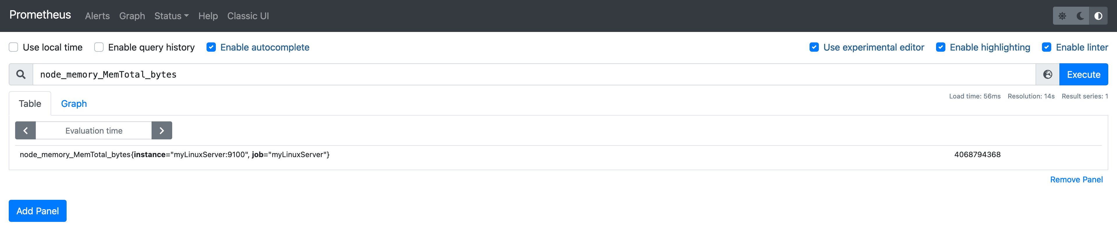Image resolution: width=1117 pixels, height=230 pixels.
Task: Enable the Enable query history checkbox
Action: pos(98,47)
